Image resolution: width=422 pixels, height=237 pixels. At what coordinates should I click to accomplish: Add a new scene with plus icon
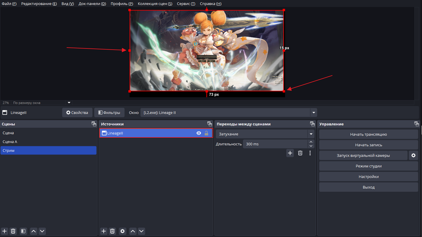(x=5, y=231)
